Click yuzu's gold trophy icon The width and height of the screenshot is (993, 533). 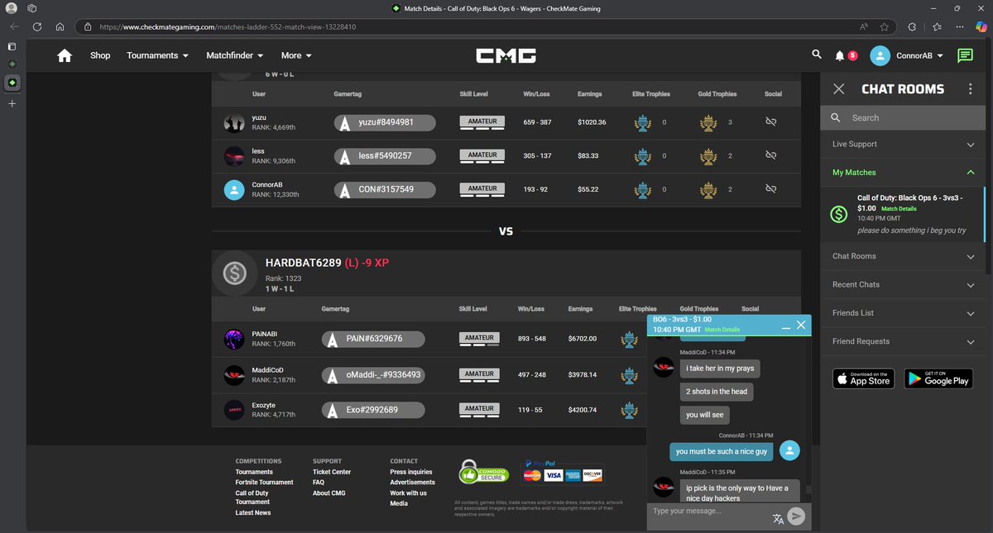point(708,122)
